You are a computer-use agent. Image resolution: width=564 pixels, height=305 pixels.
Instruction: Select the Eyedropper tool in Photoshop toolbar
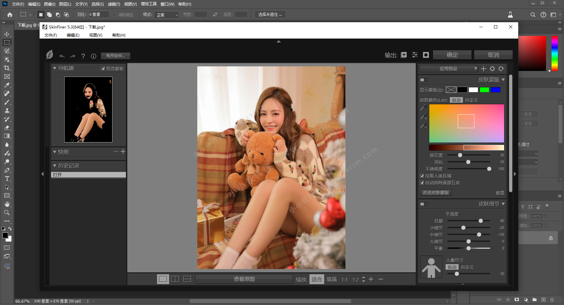click(x=7, y=85)
